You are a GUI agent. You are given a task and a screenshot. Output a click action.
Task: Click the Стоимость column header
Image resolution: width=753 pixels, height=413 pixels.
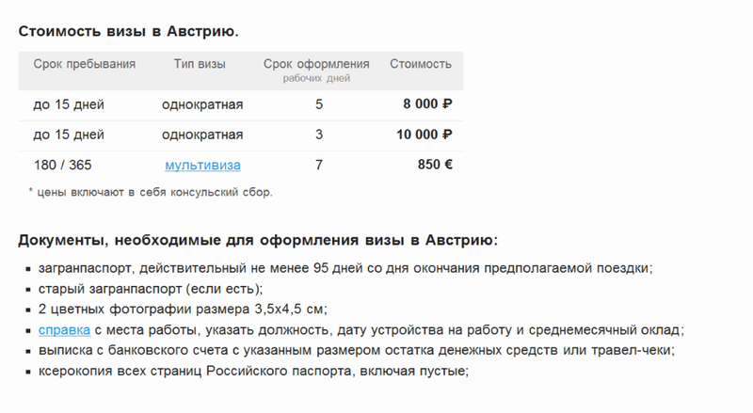tap(421, 64)
